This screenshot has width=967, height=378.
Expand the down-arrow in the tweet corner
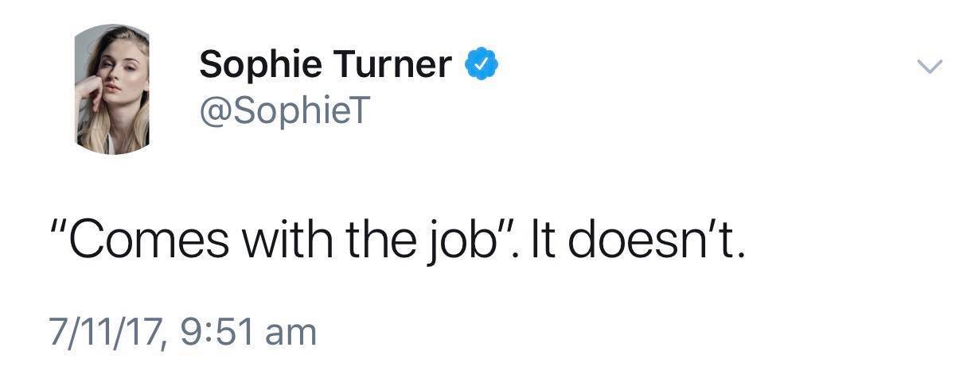point(929,66)
